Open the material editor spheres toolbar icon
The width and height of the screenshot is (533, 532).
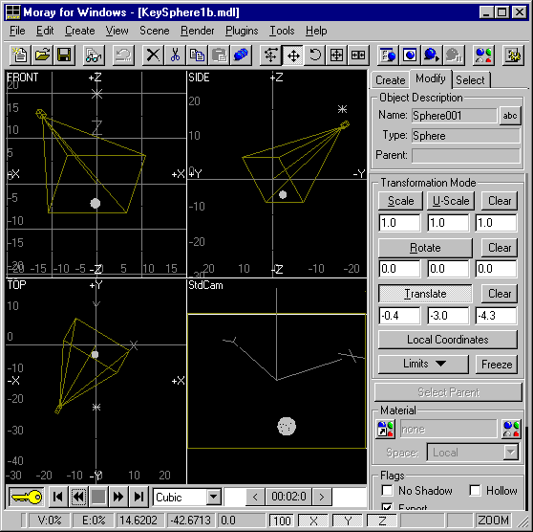point(483,55)
